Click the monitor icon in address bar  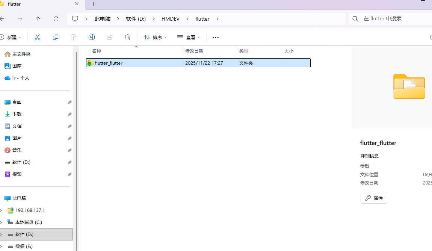click(75, 19)
